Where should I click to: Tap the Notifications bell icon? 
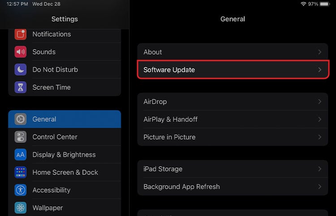click(x=21, y=34)
